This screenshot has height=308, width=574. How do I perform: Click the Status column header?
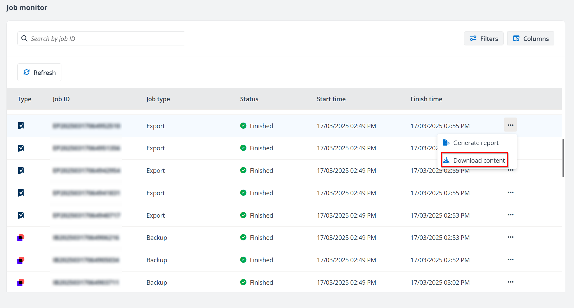point(249,99)
